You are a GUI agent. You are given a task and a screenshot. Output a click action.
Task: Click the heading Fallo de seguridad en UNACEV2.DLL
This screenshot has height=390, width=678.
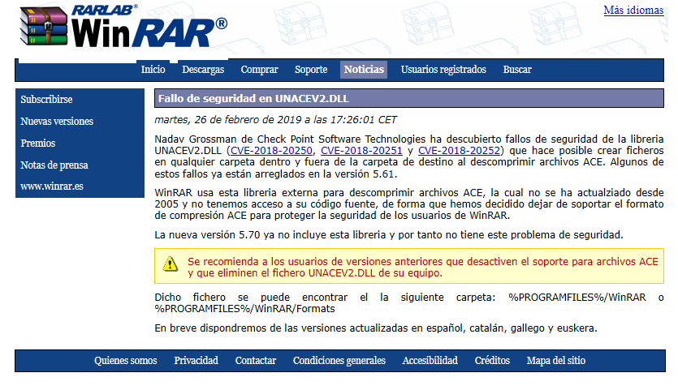(253, 98)
